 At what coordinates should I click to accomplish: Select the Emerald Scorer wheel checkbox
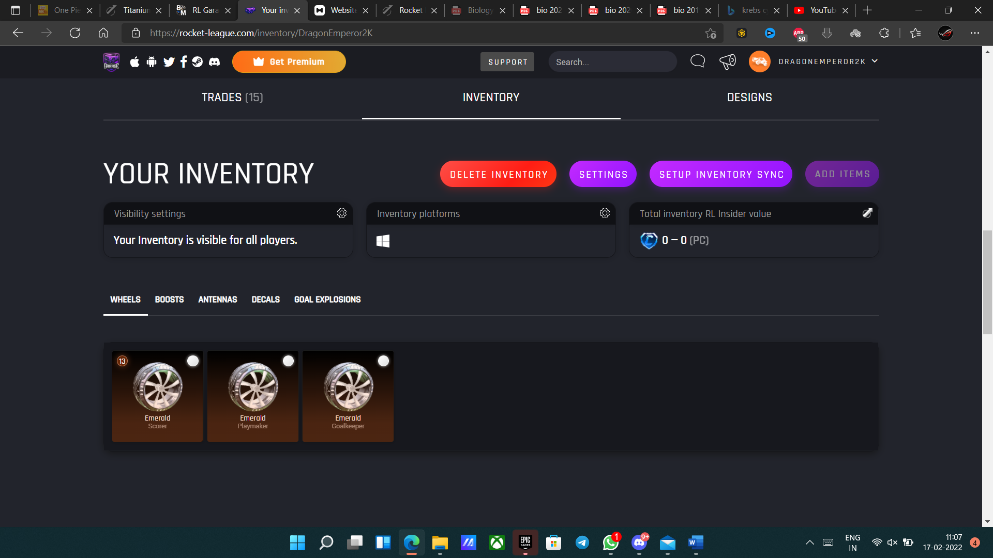(x=192, y=361)
